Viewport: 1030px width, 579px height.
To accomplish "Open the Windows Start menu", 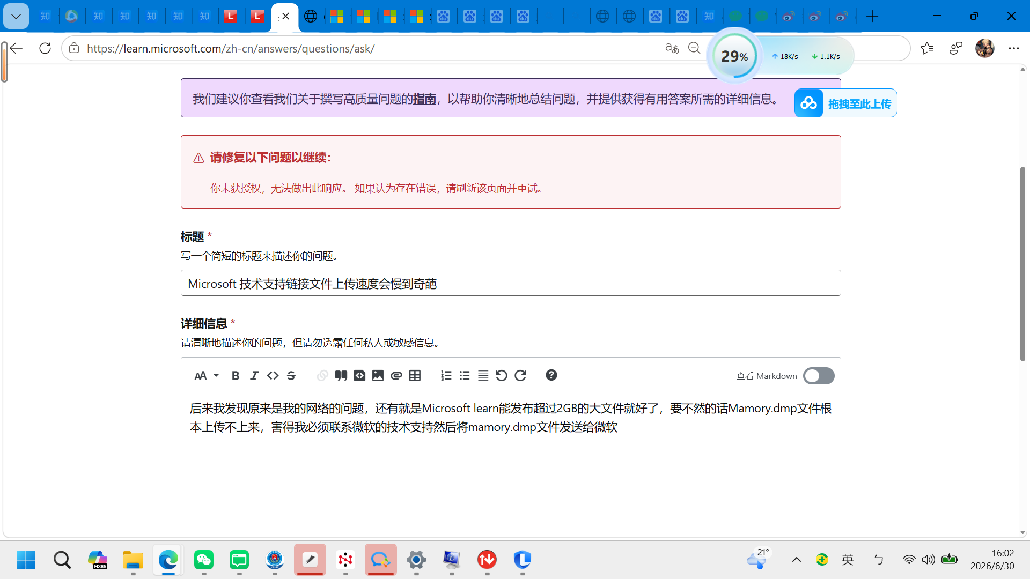I will 26,560.
